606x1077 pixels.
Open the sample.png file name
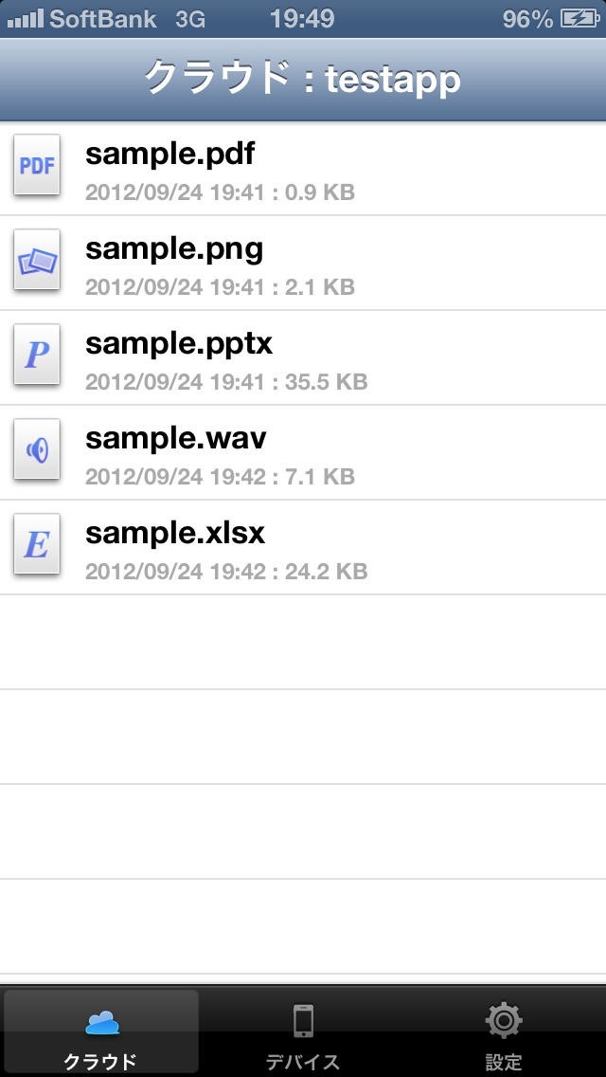174,248
